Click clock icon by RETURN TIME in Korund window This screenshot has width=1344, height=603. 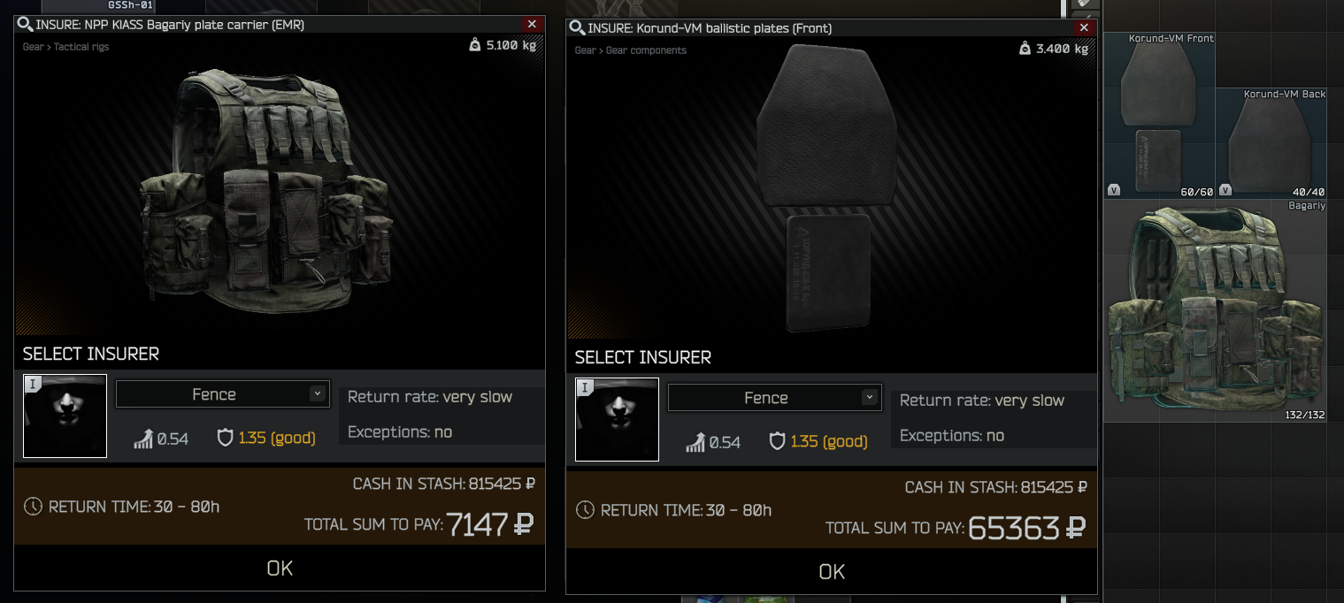tap(585, 510)
